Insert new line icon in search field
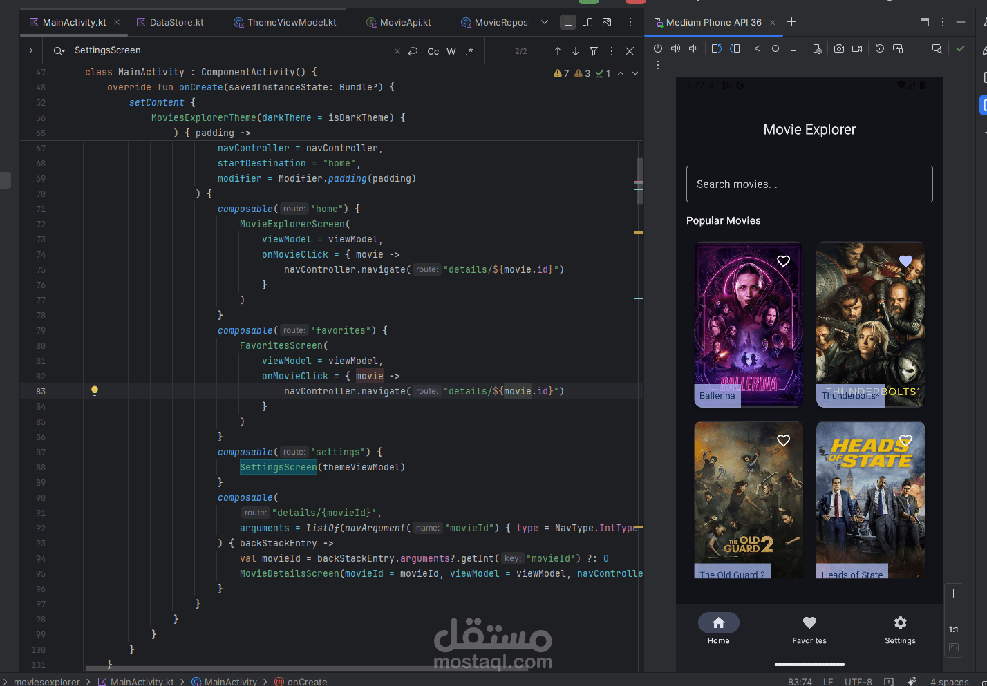Screen dimensions: 987x686 (x=413, y=51)
